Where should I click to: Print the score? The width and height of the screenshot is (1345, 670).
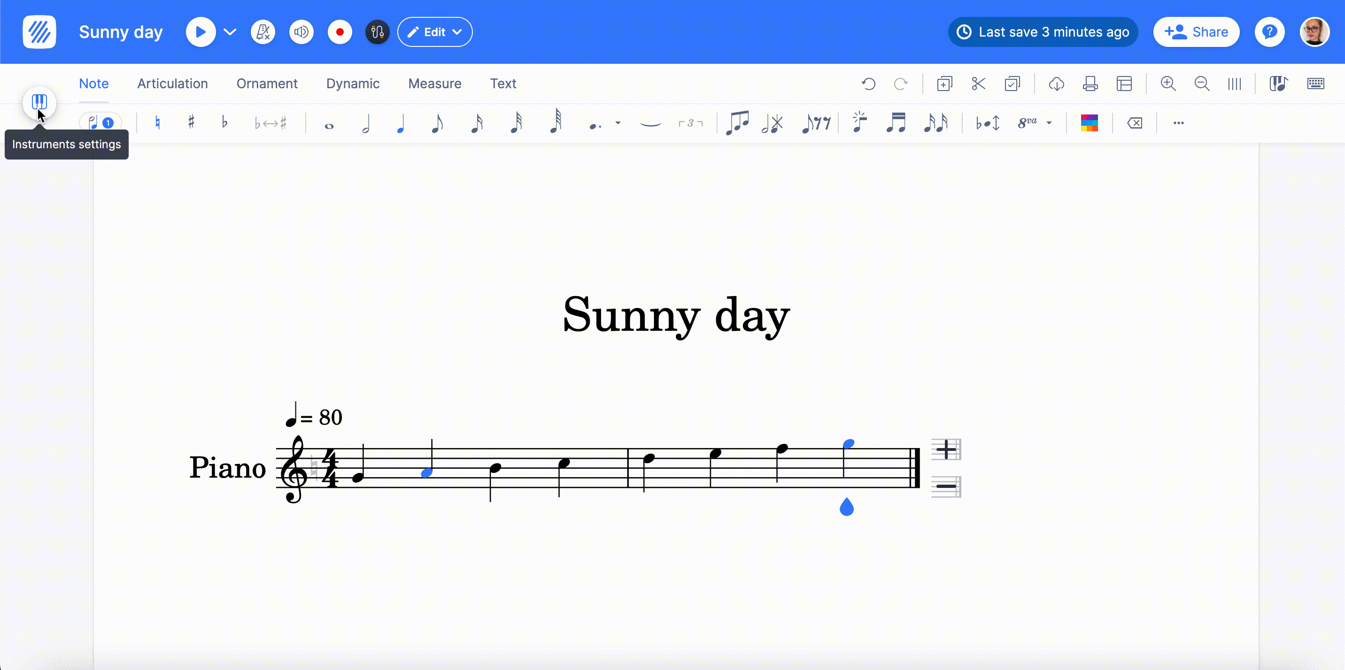(1090, 84)
